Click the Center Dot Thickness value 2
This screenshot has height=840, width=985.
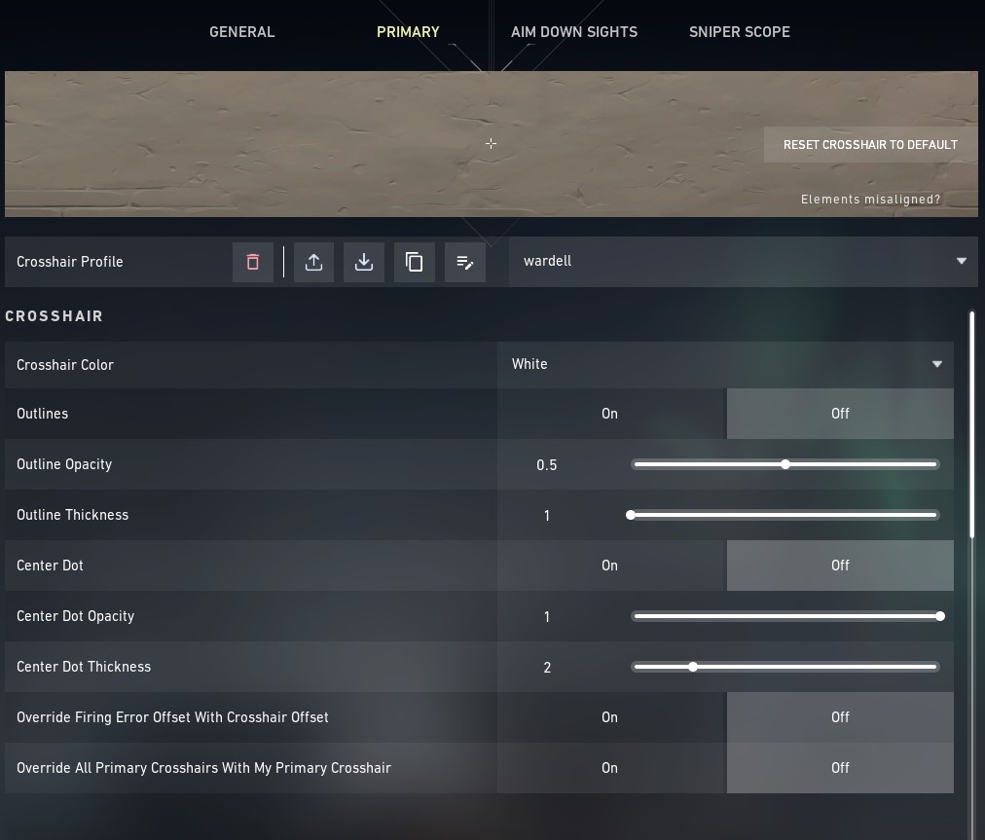point(547,667)
